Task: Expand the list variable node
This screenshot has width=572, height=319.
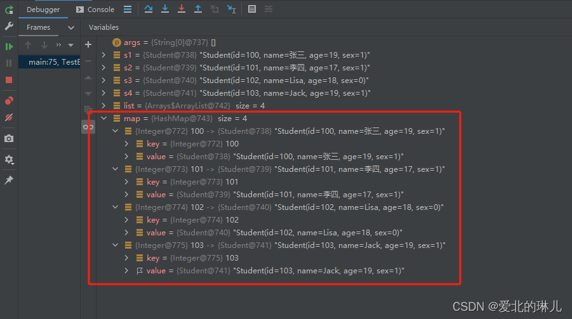Action: pyautogui.click(x=103, y=106)
